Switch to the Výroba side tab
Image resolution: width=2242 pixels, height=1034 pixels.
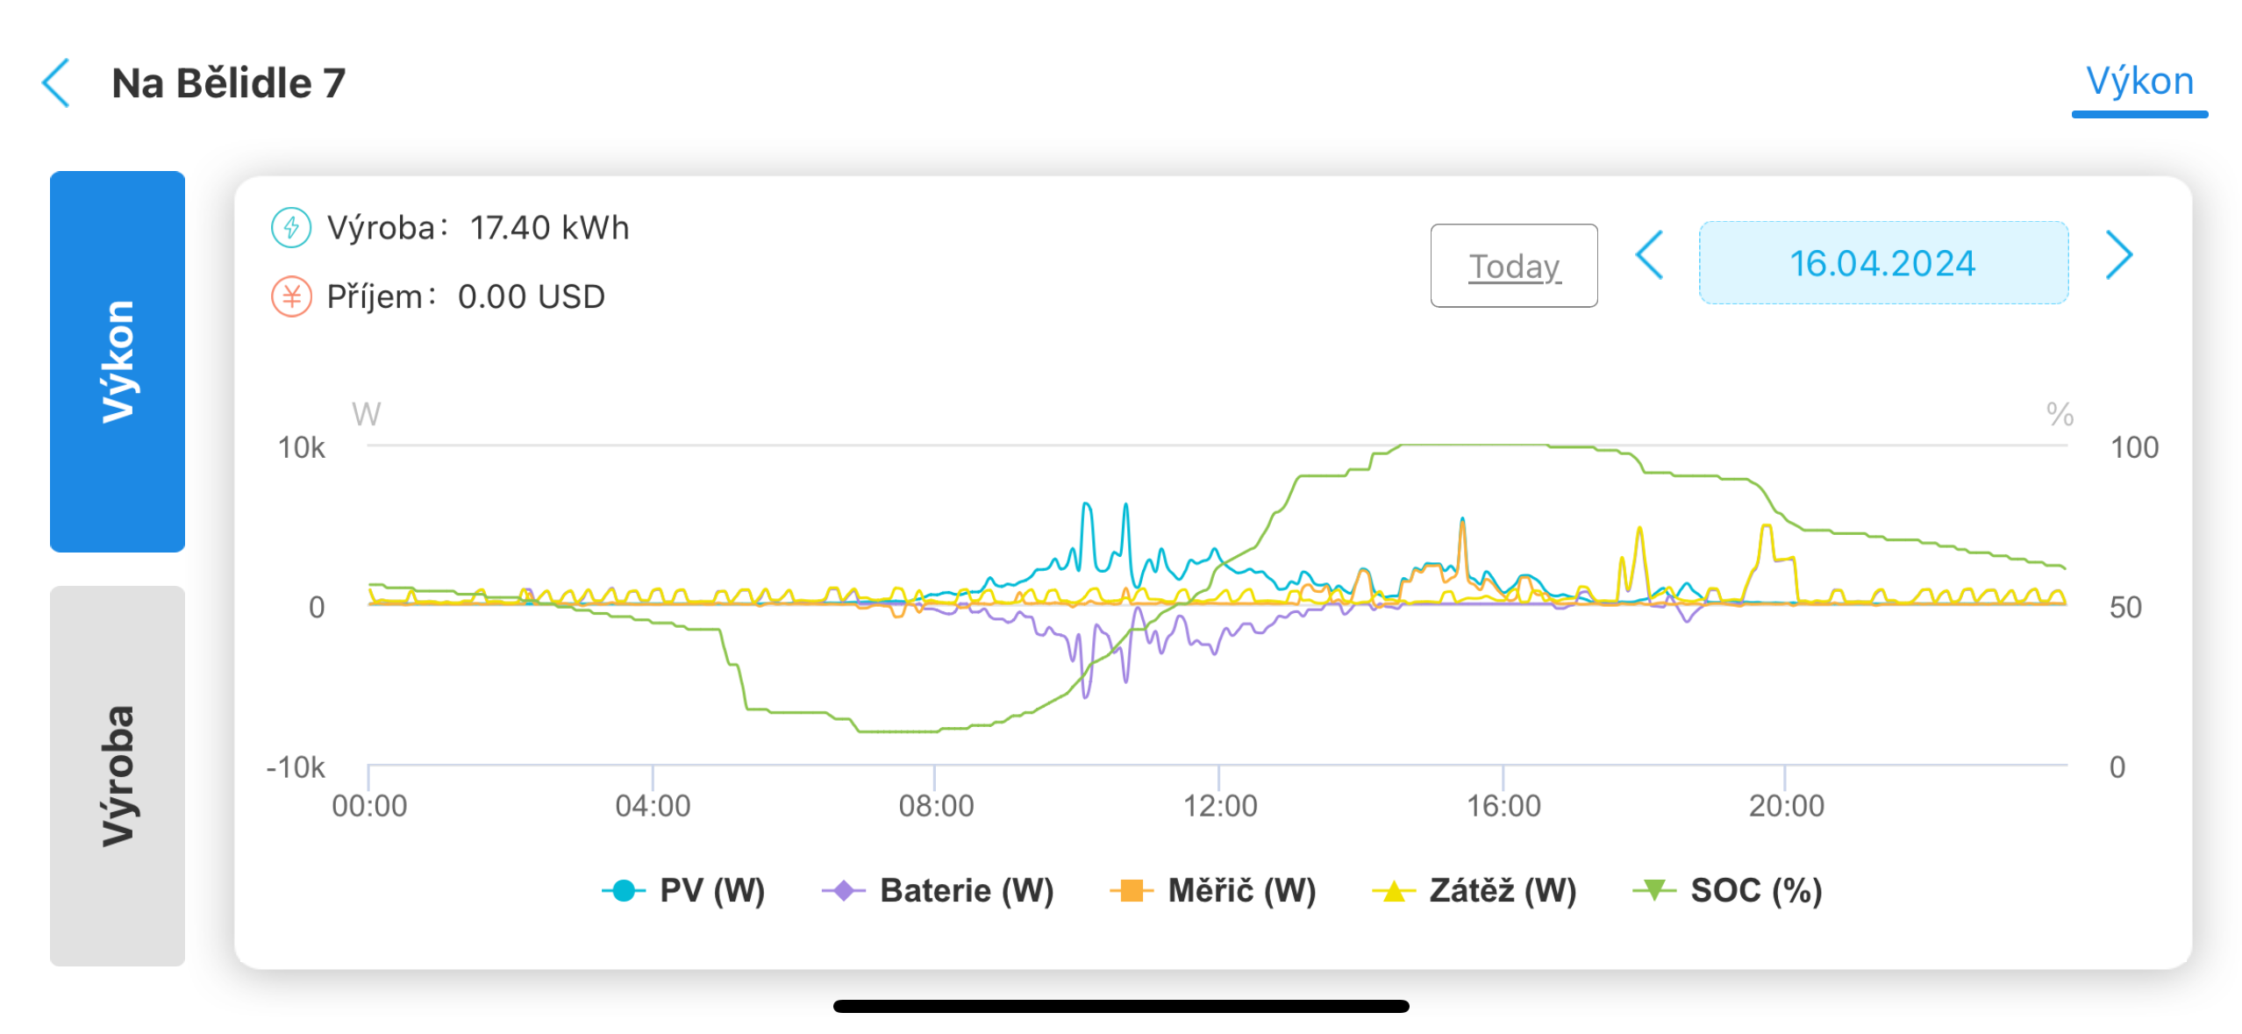coord(118,775)
